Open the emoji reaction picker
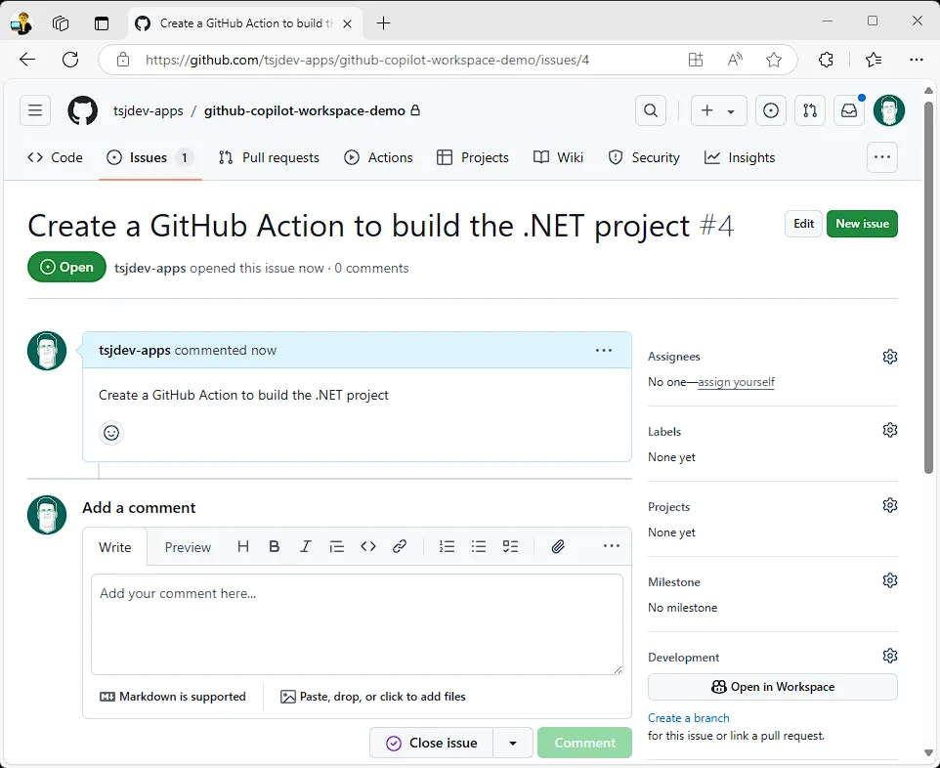The image size is (940, 768). pos(111,433)
